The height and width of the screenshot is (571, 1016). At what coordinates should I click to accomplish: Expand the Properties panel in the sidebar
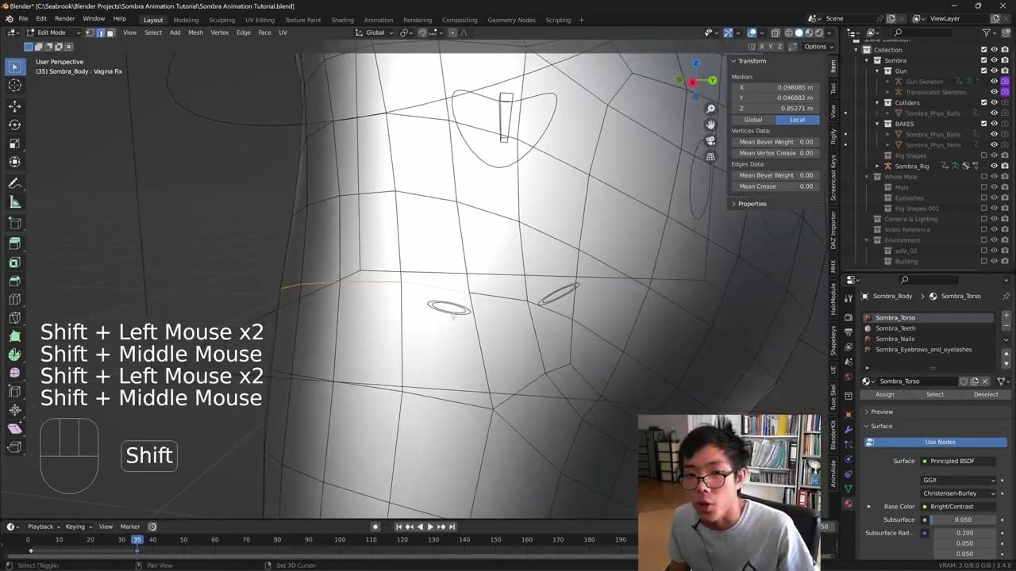click(751, 204)
